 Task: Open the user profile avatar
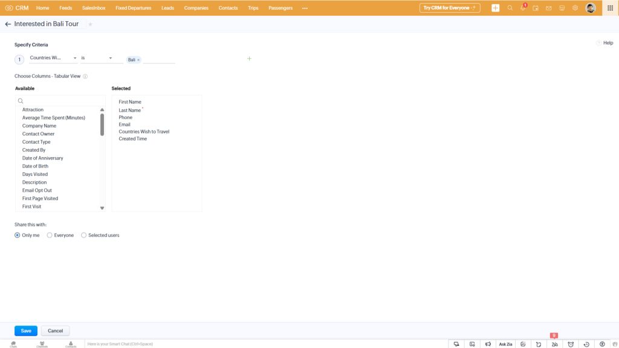pos(591,8)
